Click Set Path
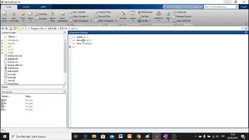Viewport: 249px width, 140px height. pos(144,16)
